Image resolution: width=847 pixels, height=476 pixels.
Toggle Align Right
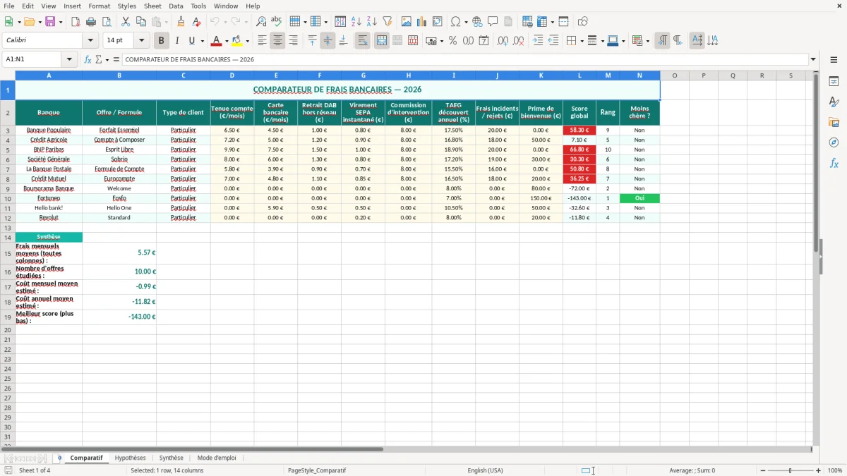[293, 41]
